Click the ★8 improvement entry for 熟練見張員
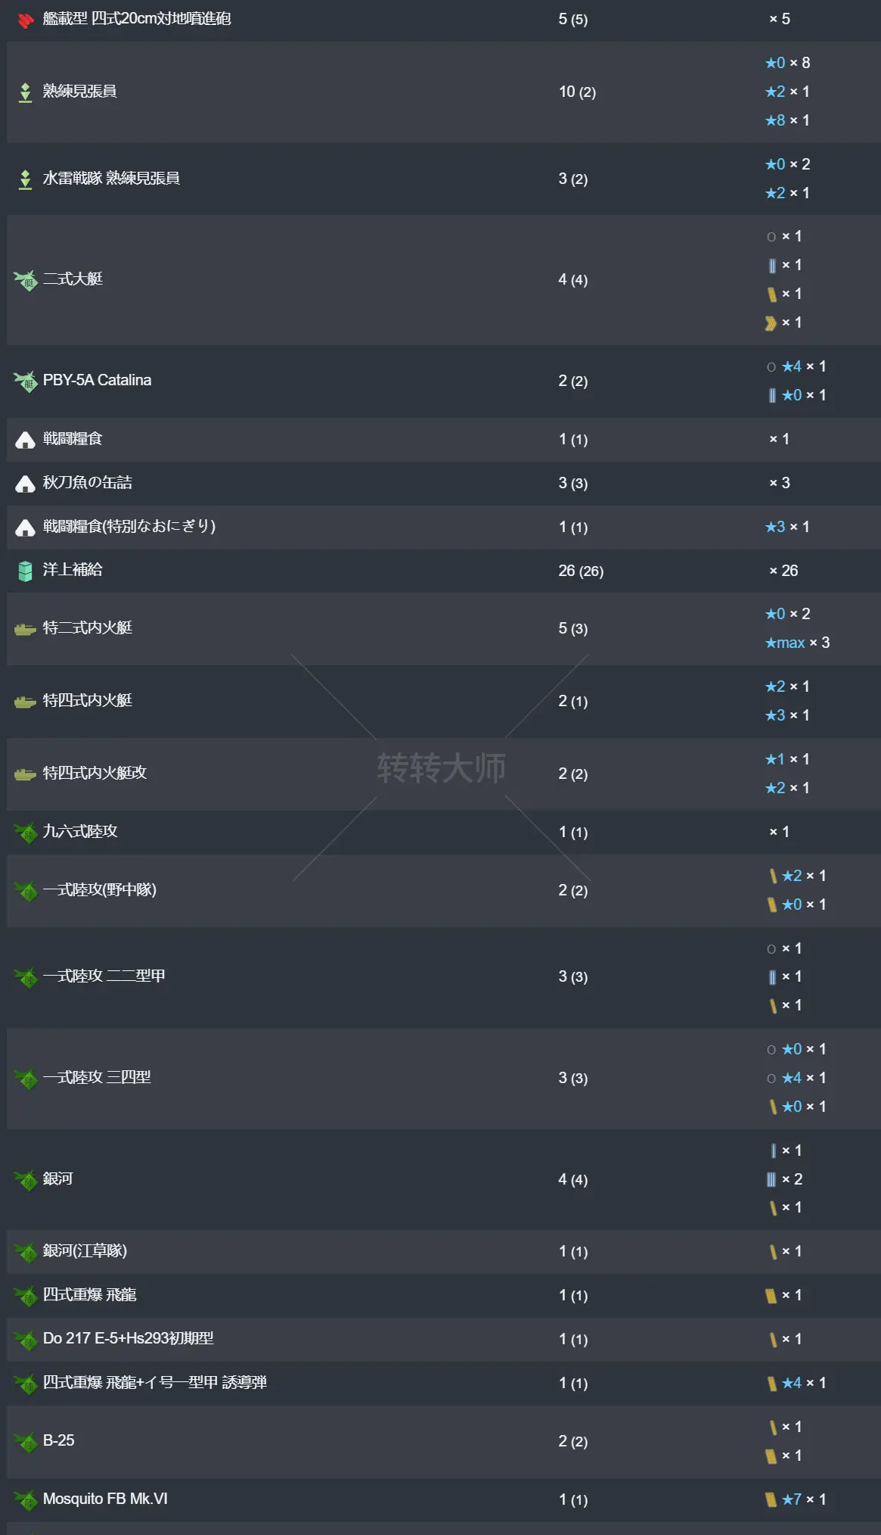The width and height of the screenshot is (881, 1535). (787, 120)
